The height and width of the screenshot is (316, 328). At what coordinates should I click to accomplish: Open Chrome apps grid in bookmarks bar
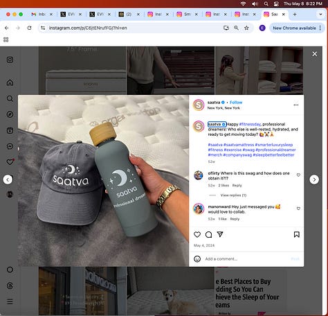[x=6, y=39]
